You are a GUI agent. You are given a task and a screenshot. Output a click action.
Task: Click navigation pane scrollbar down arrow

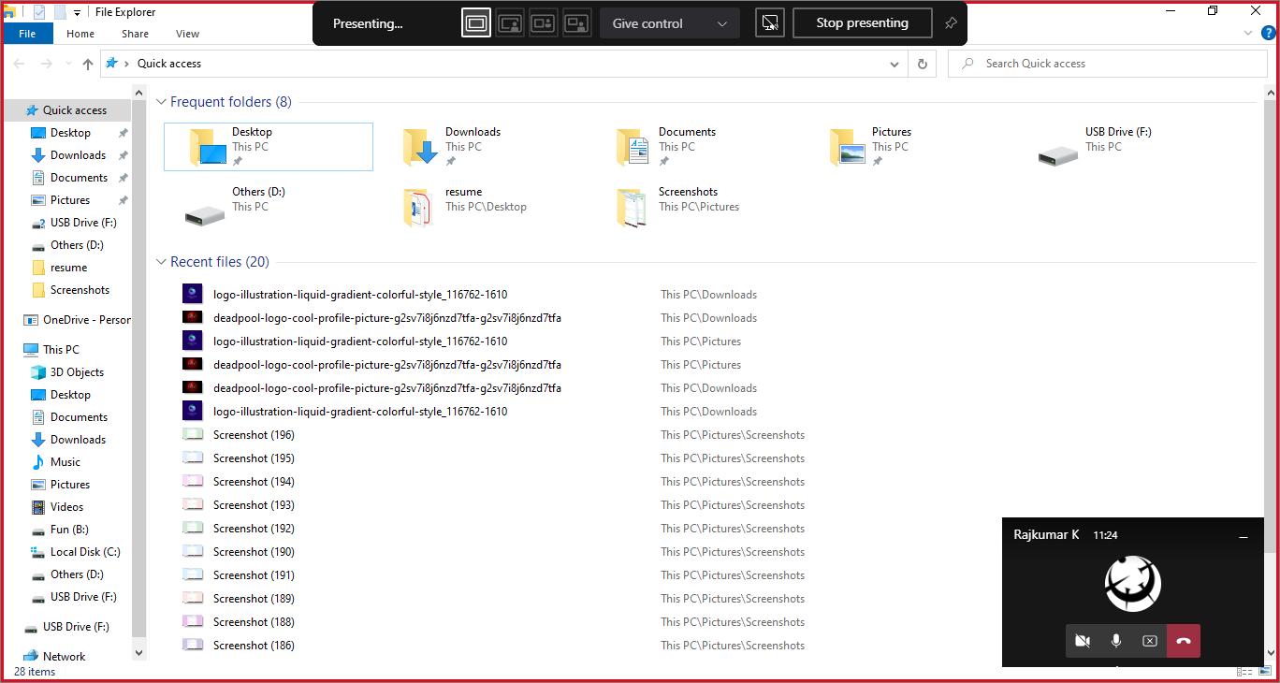[x=139, y=653]
